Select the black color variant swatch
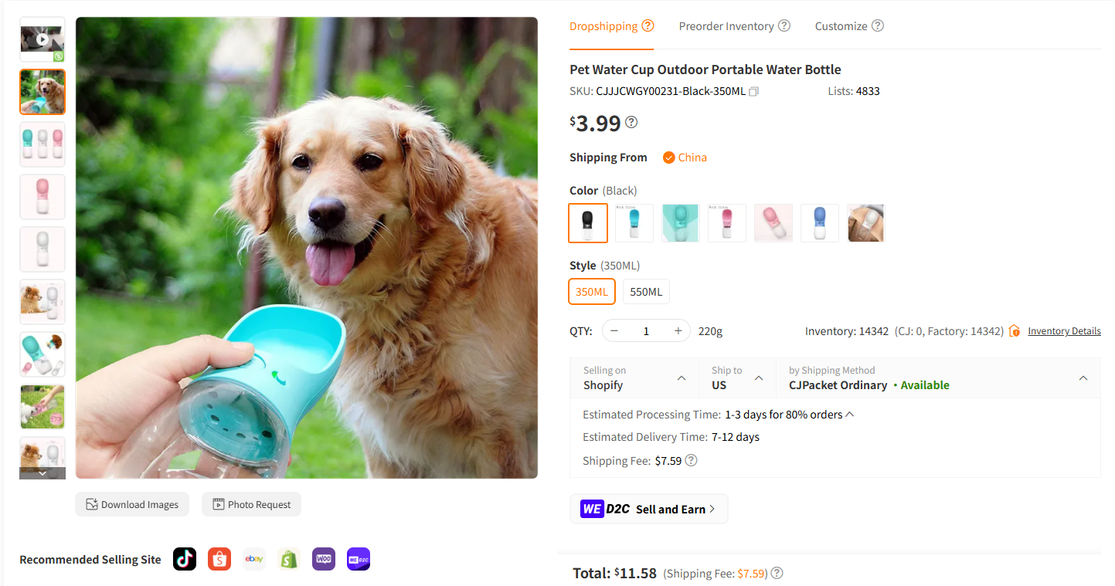Viewport: 1115px width, 586px height. [588, 223]
